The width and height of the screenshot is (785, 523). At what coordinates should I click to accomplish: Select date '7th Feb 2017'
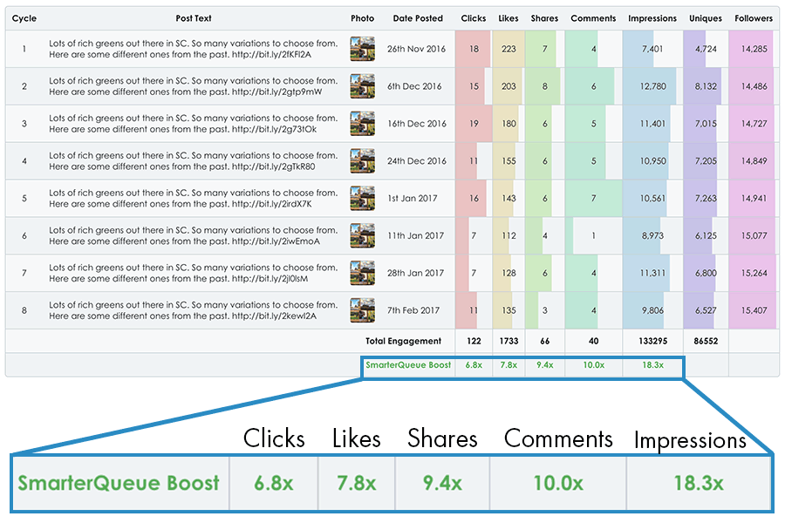(x=413, y=310)
